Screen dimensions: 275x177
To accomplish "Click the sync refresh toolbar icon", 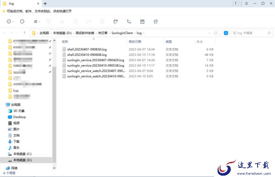I will (155, 21).
